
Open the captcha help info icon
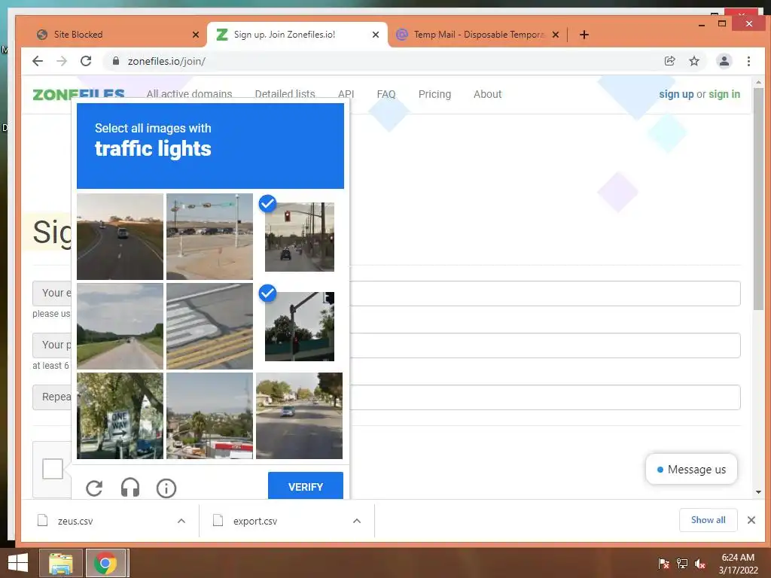166,488
